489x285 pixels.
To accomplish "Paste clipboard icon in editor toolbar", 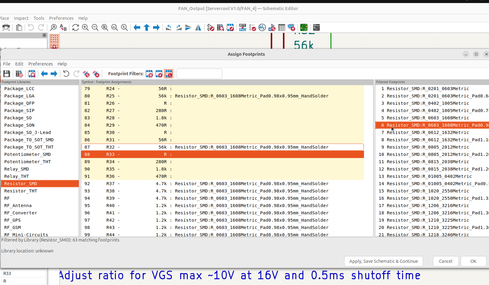I will coord(19,28).
